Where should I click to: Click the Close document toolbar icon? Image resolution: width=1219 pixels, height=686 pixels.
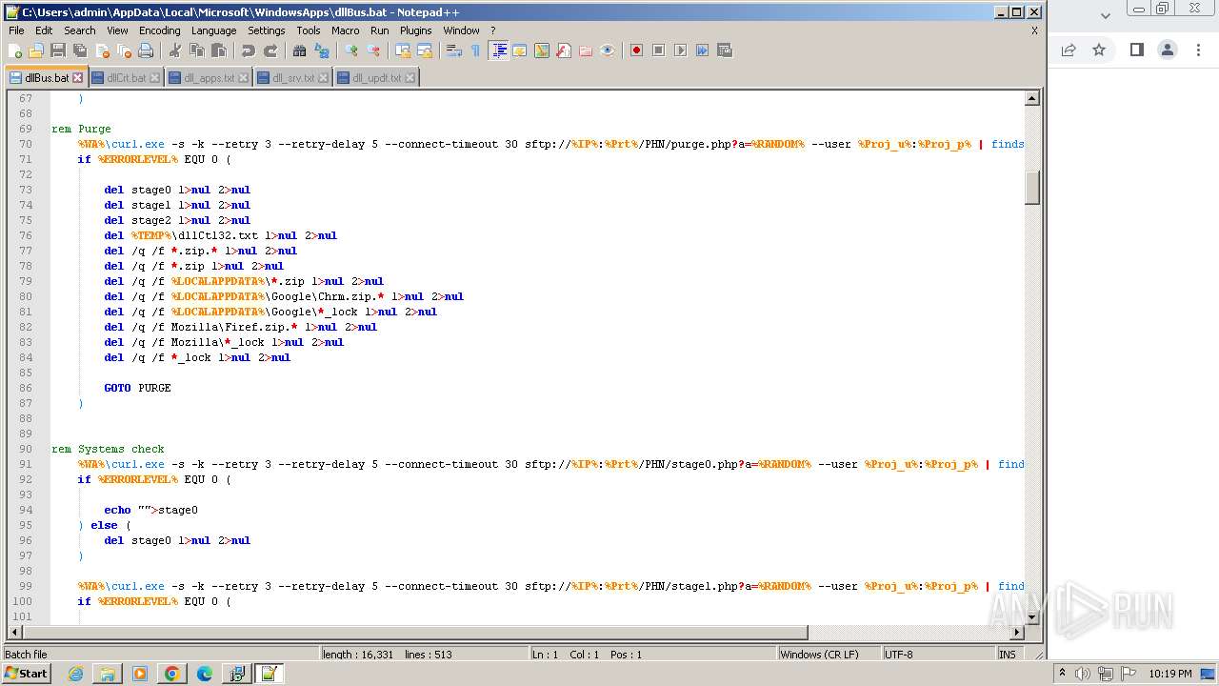(x=102, y=50)
